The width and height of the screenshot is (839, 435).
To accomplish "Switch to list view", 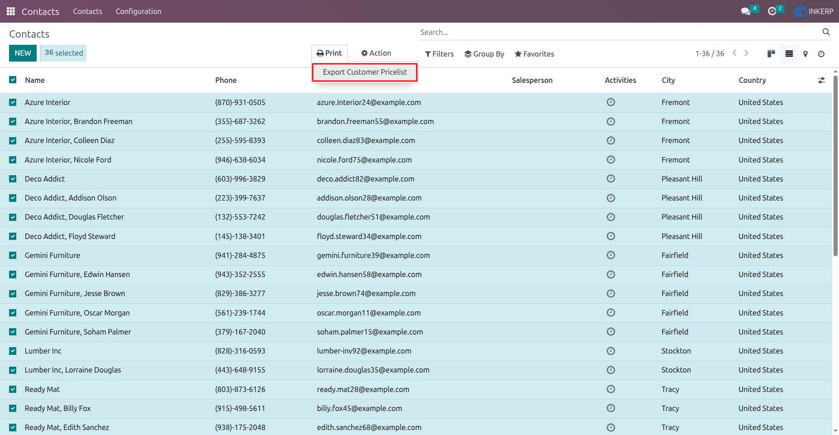I will coord(789,54).
